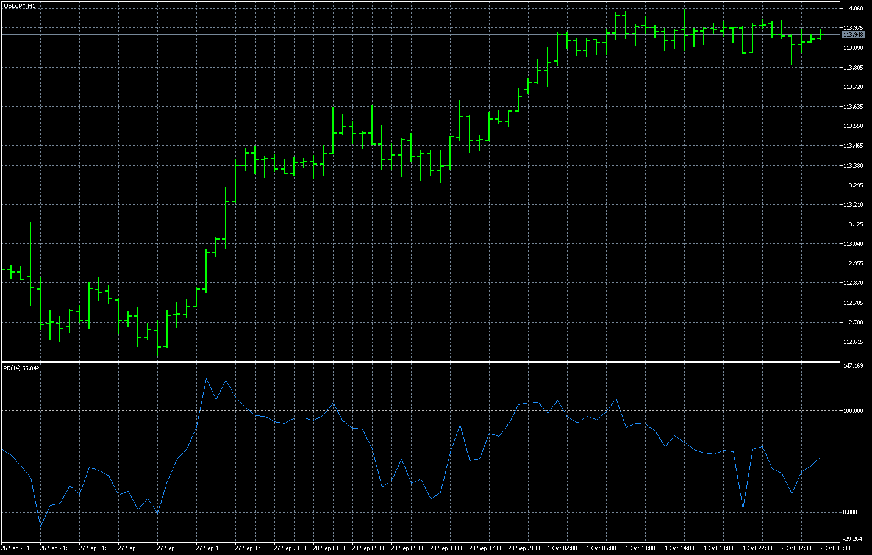The height and width of the screenshot is (555, 872).
Task: Click the 114.060 price axis label
Action: (853, 9)
